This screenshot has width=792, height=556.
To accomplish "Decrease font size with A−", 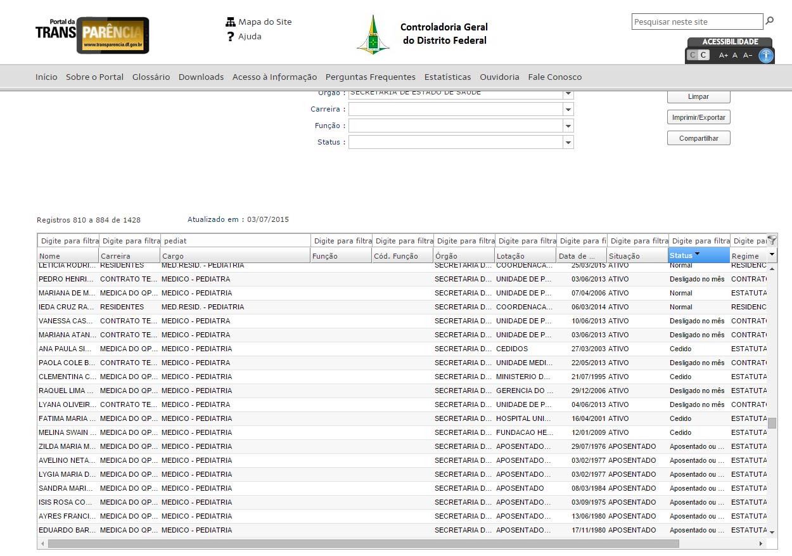I will pos(748,56).
